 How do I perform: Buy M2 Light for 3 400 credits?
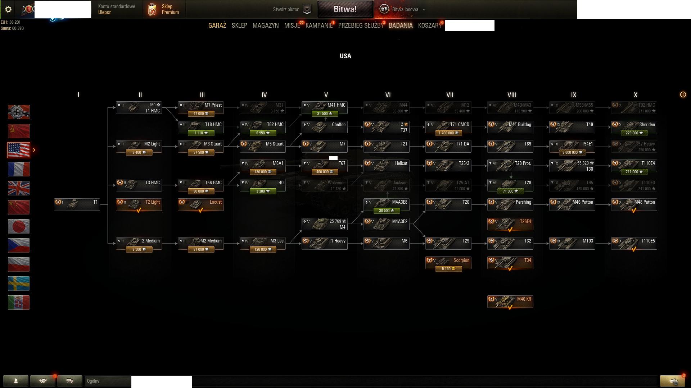(139, 152)
